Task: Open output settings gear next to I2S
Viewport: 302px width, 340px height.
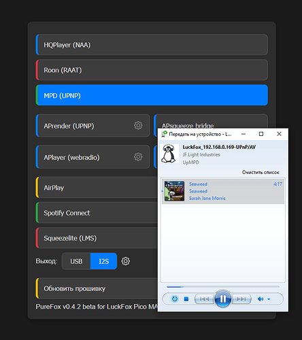Action: [x=126, y=261]
